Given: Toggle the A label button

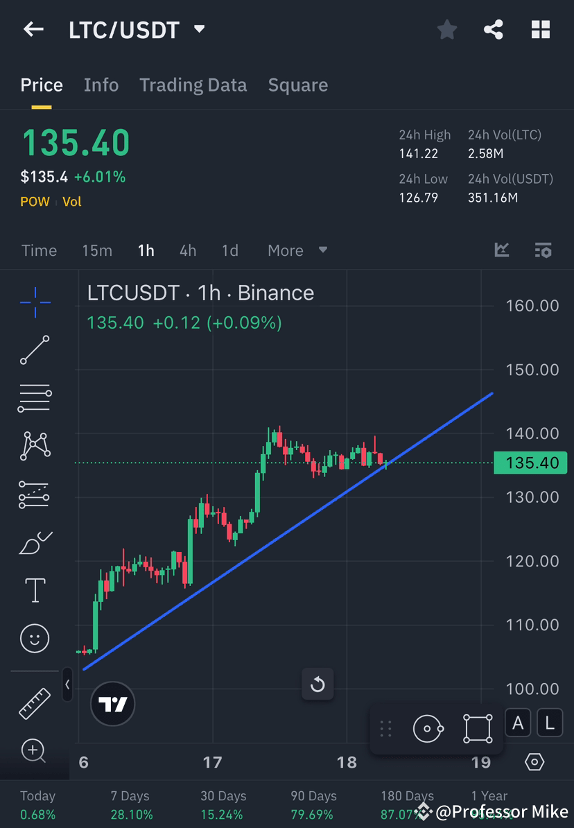Looking at the screenshot, I should click(x=517, y=722).
